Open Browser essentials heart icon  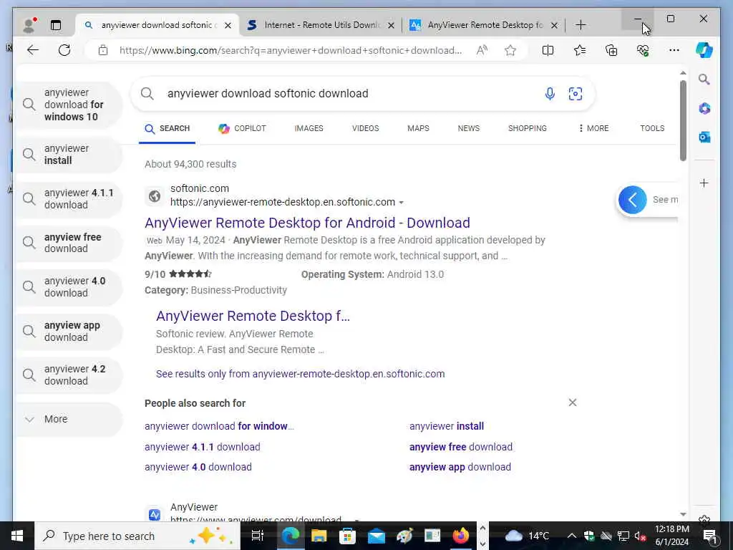tap(643, 50)
